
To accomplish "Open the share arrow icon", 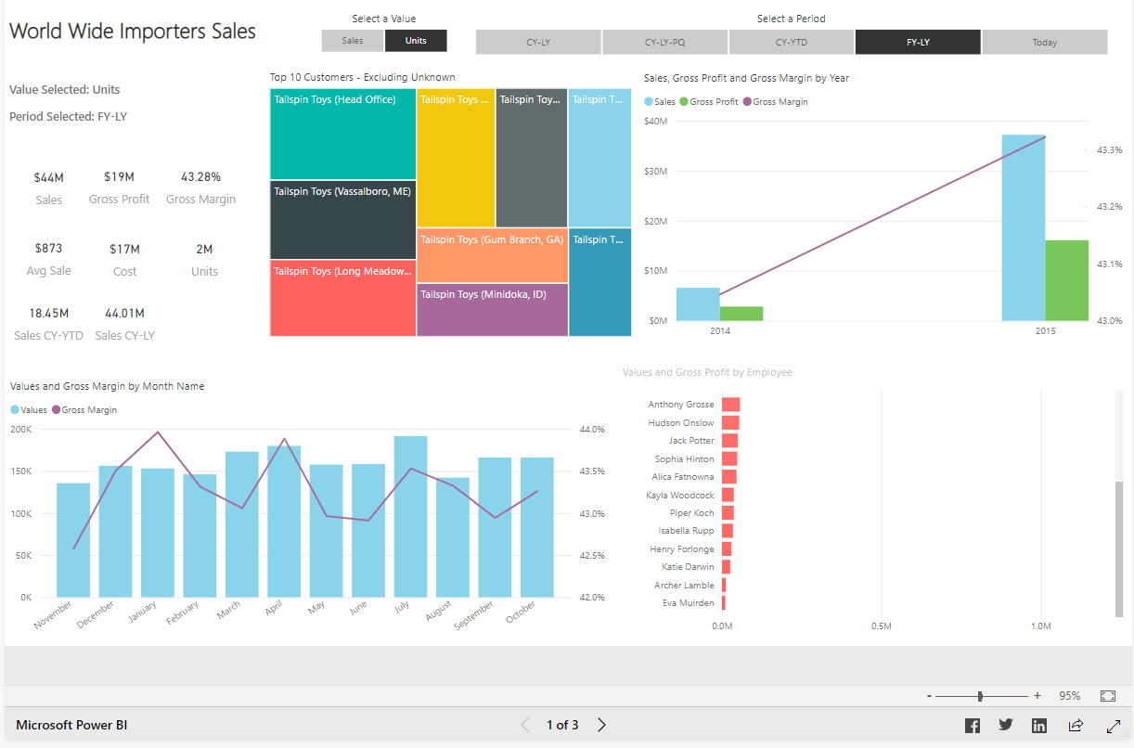I will point(1076,726).
